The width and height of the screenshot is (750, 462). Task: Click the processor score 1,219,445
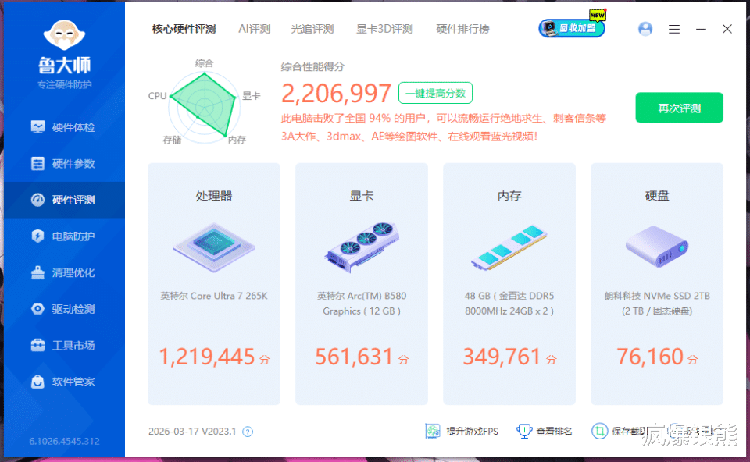[x=206, y=357]
